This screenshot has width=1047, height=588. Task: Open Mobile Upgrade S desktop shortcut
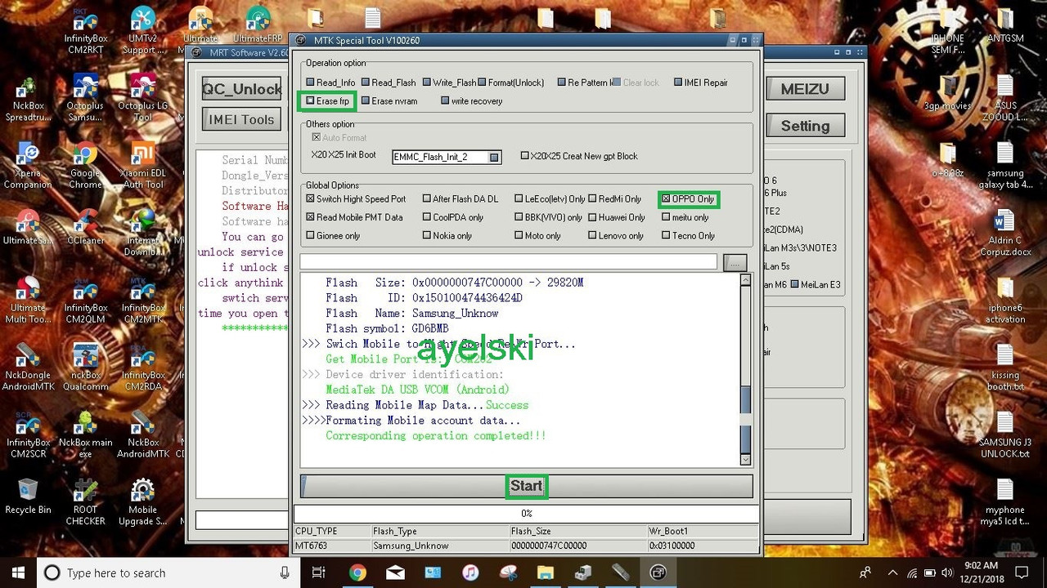tap(143, 503)
